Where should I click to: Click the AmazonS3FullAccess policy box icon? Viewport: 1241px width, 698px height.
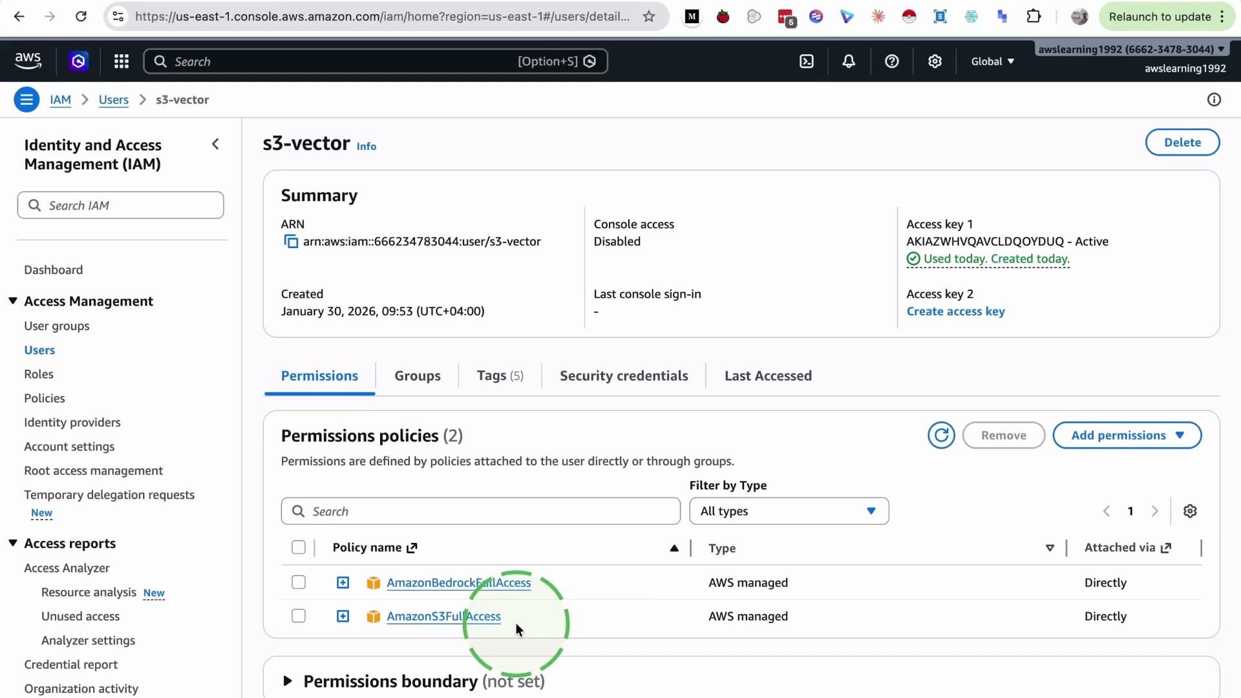(373, 617)
